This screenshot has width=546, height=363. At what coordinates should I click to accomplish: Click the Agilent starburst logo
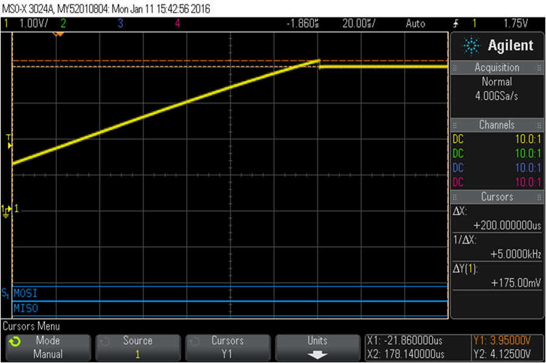coord(471,45)
